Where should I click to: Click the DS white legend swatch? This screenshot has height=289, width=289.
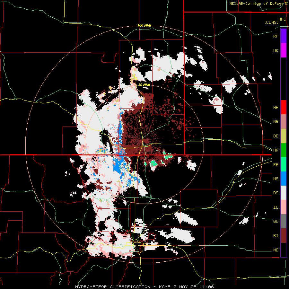pyautogui.click(x=284, y=193)
